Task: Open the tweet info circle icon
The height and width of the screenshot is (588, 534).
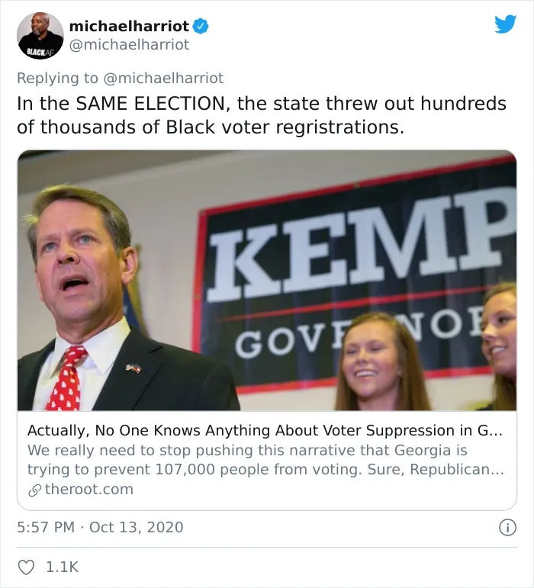Action: pyautogui.click(x=507, y=528)
